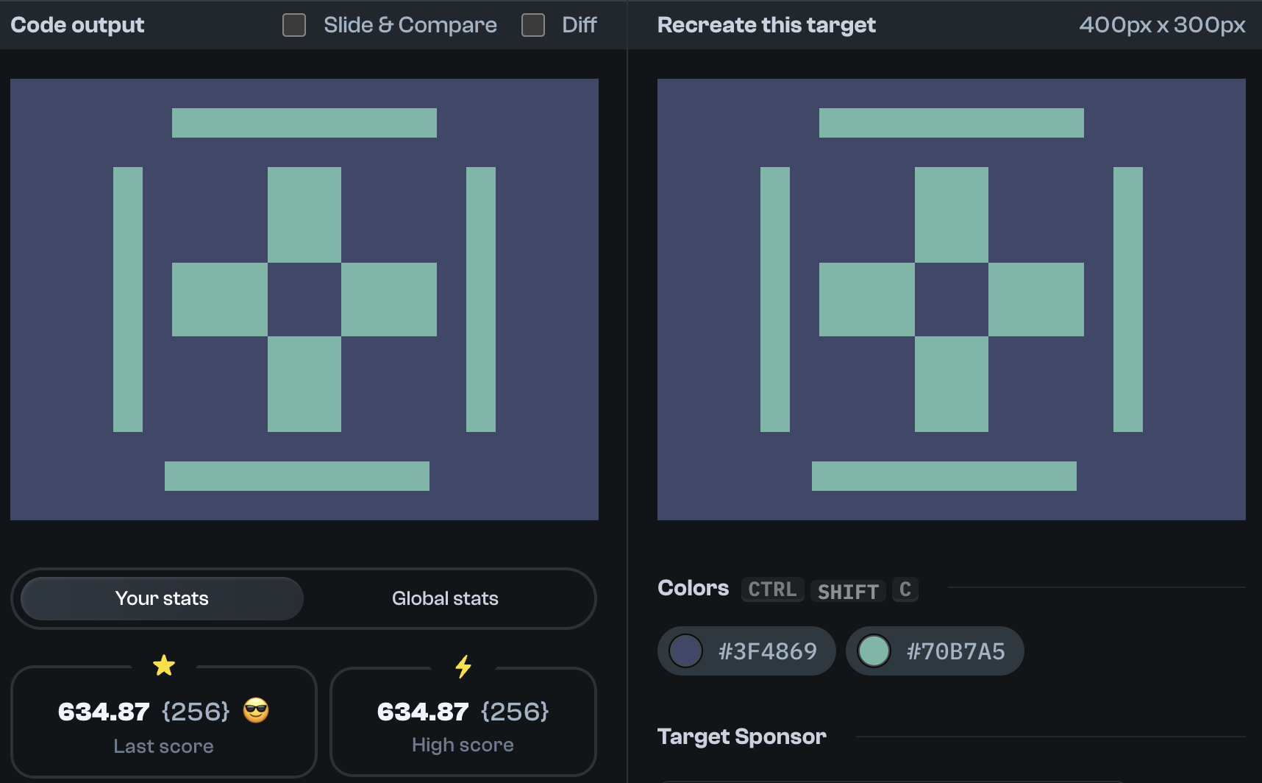
Task: Click the Last score card showing 634.87
Action: [163, 721]
